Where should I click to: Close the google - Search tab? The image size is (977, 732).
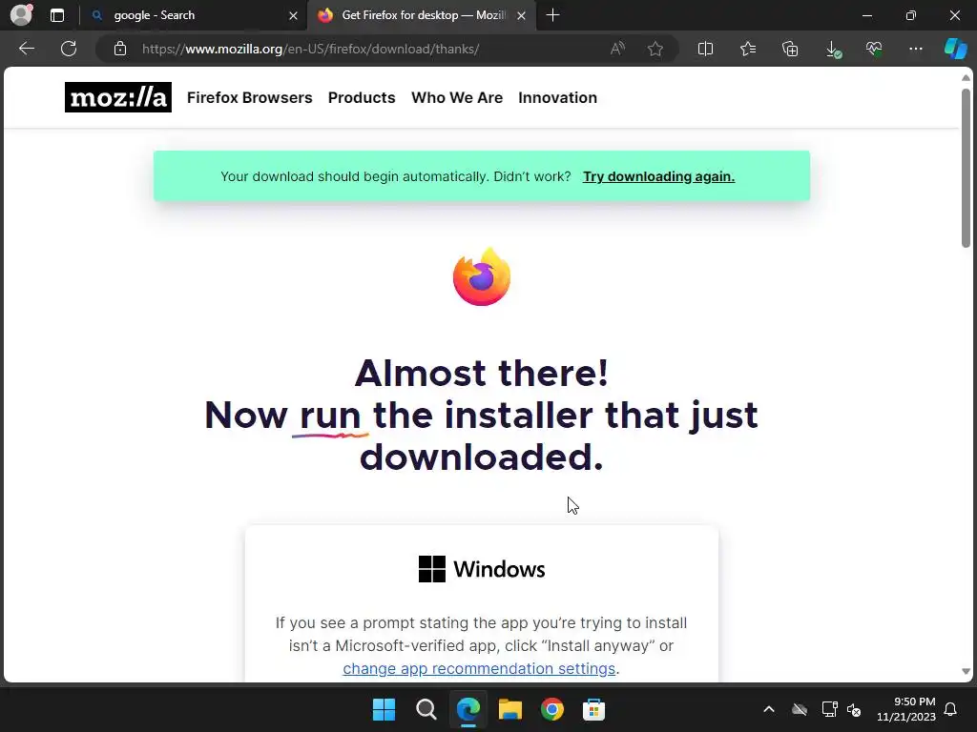tap(293, 15)
